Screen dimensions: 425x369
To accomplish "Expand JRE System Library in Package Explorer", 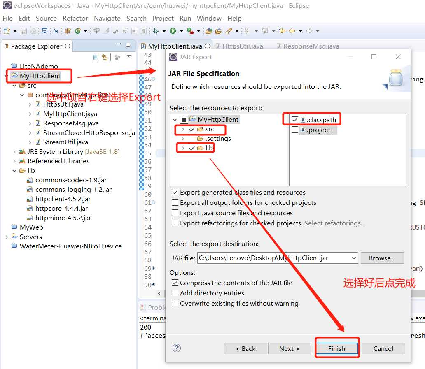I will [14, 152].
